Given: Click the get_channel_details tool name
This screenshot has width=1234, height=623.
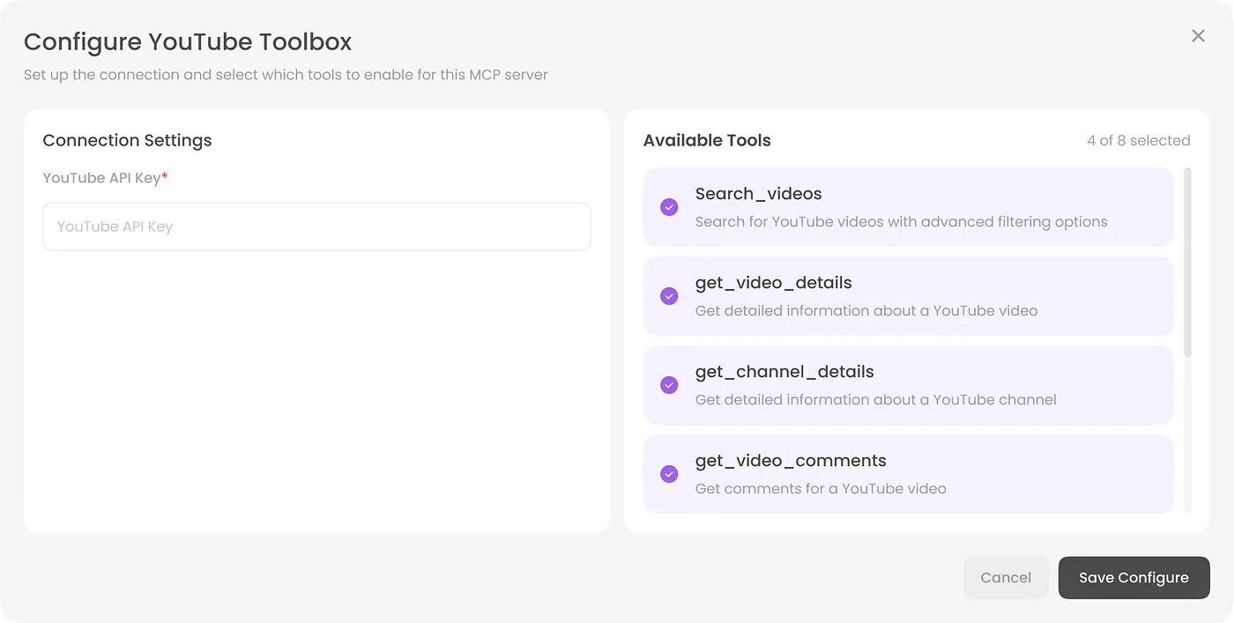Looking at the screenshot, I should [x=784, y=372].
